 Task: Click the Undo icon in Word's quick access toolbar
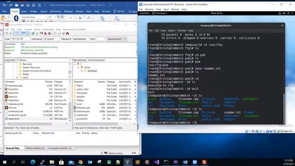[x=4, y=5]
